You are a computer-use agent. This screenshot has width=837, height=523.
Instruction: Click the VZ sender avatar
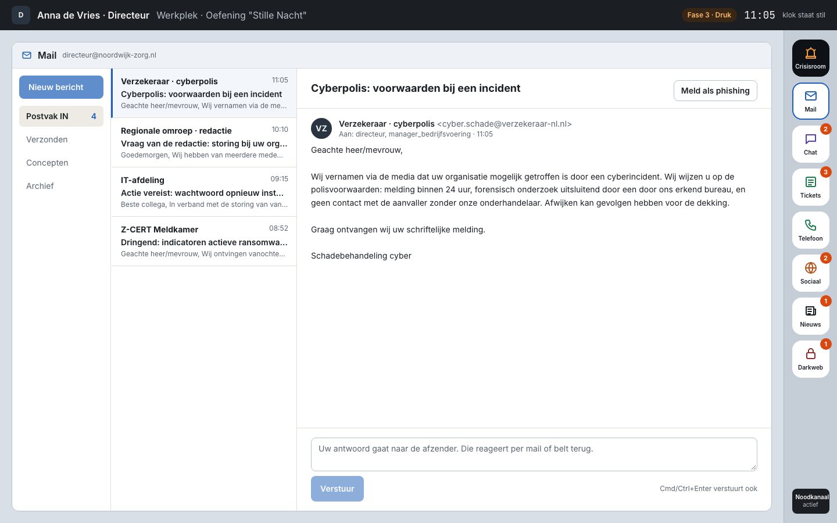click(x=321, y=128)
